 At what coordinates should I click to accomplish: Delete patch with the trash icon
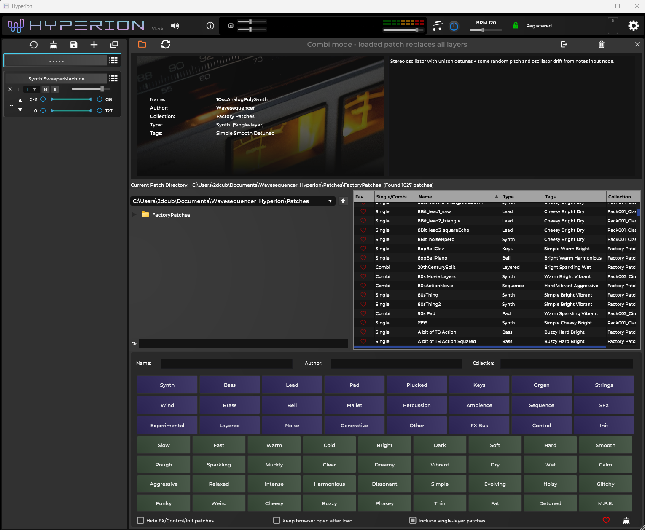click(x=602, y=44)
